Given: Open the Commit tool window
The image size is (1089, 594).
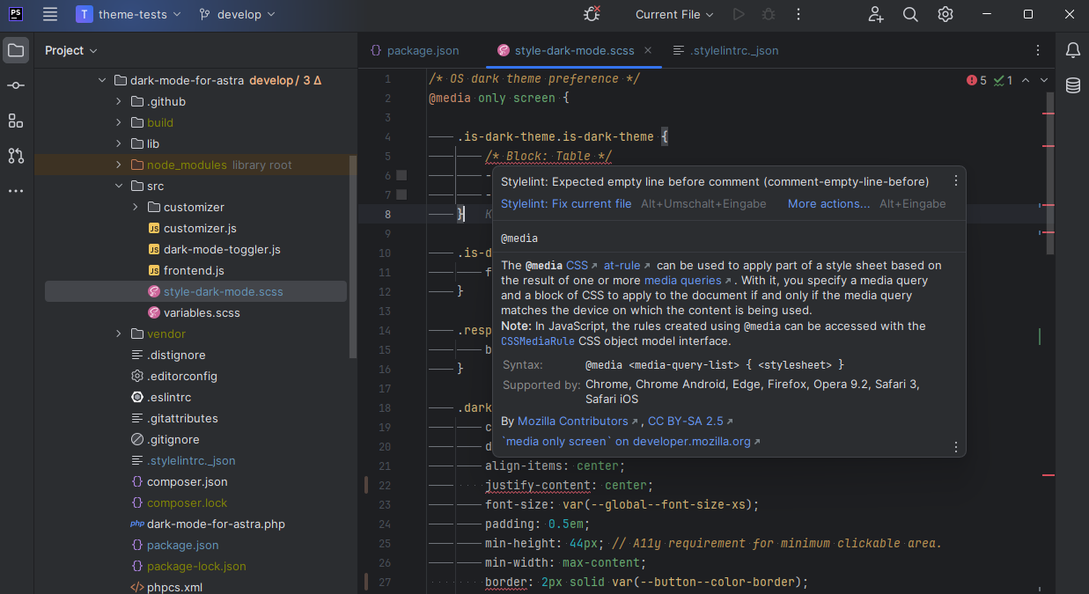Looking at the screenshot, I should click(x=16, y=85).
